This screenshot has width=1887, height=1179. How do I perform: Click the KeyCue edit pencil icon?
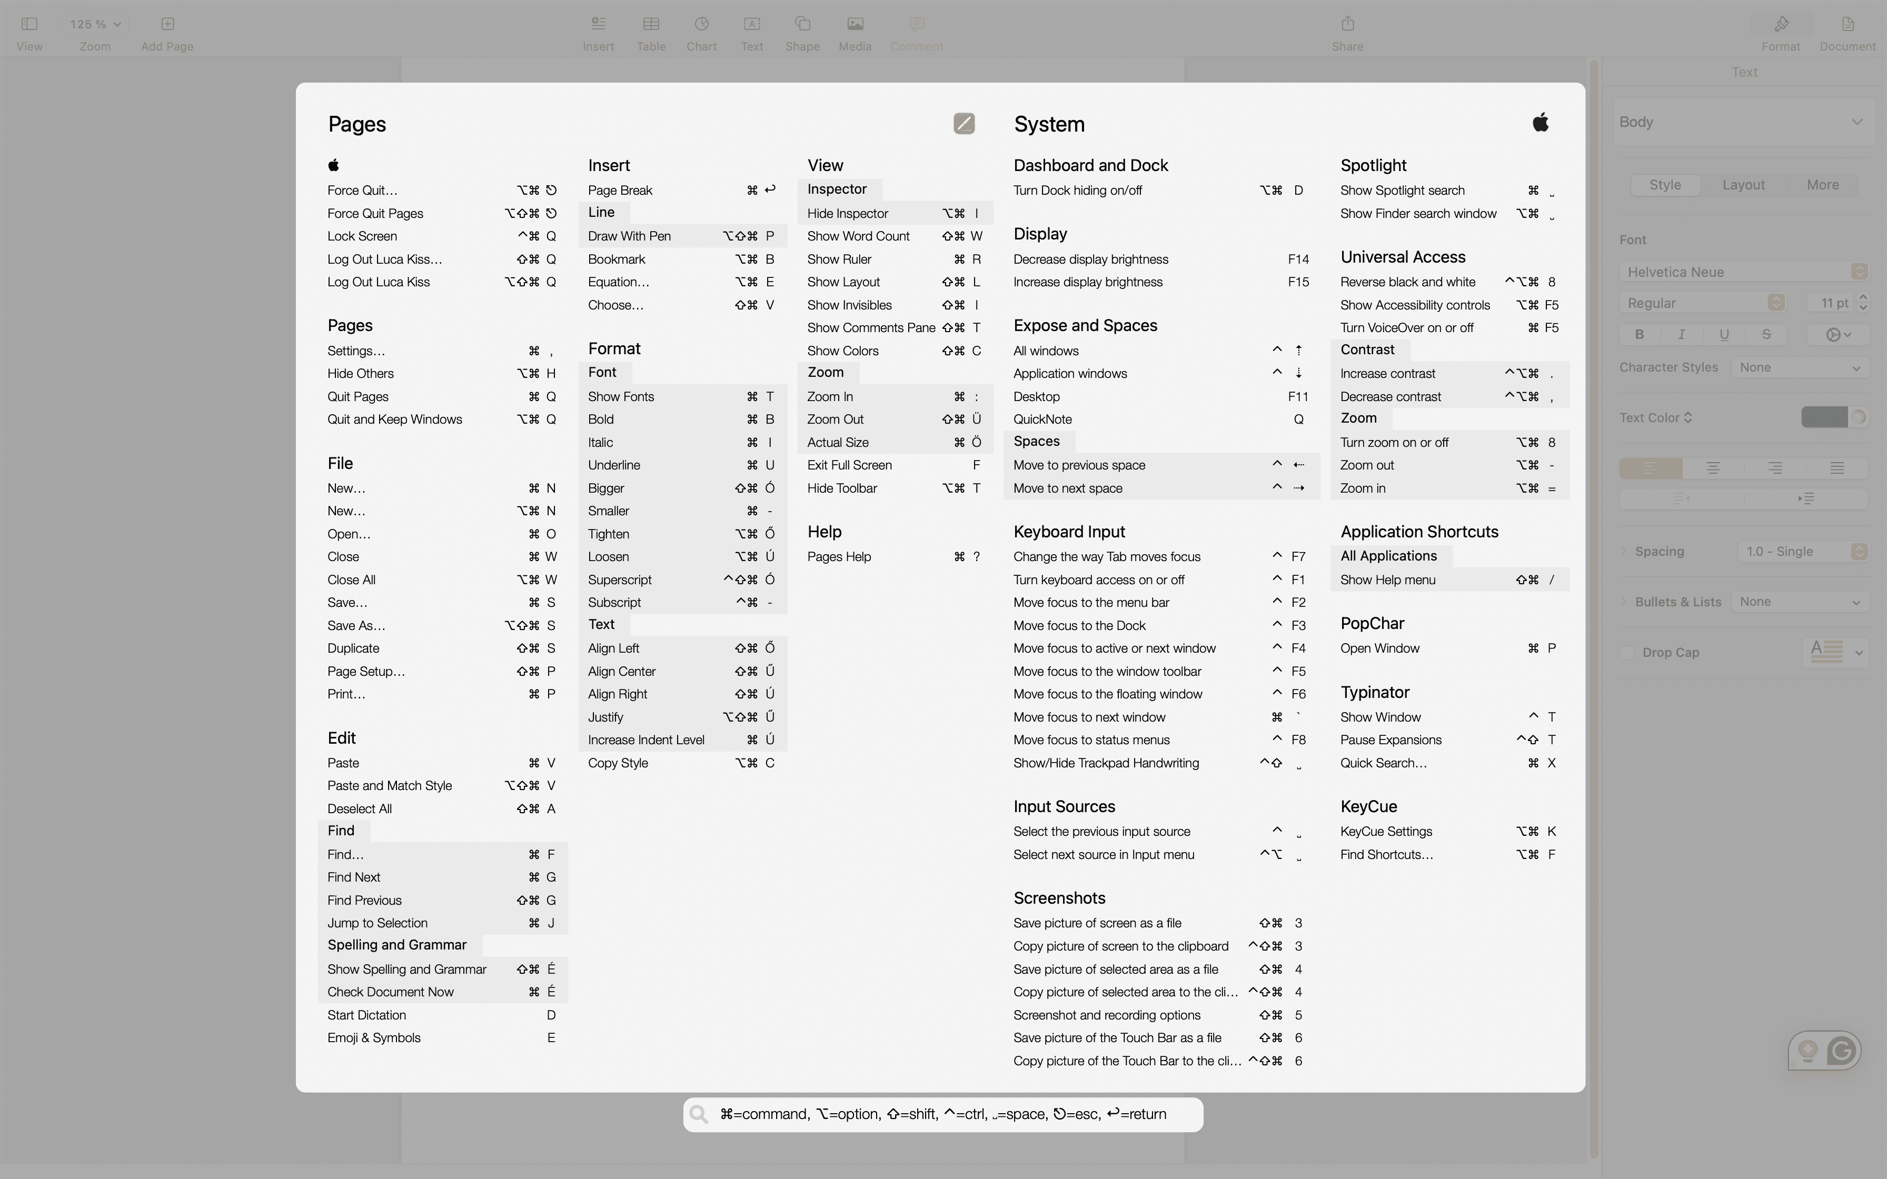[x=964, y=124]
